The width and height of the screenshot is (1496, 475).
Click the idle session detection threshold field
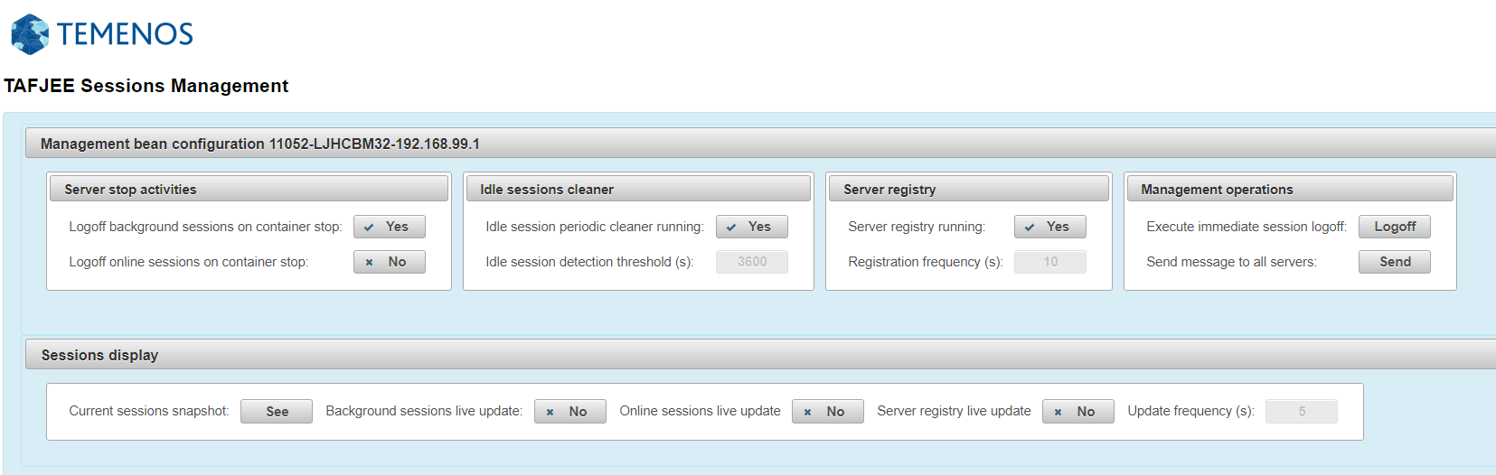[x=751, y=262]
